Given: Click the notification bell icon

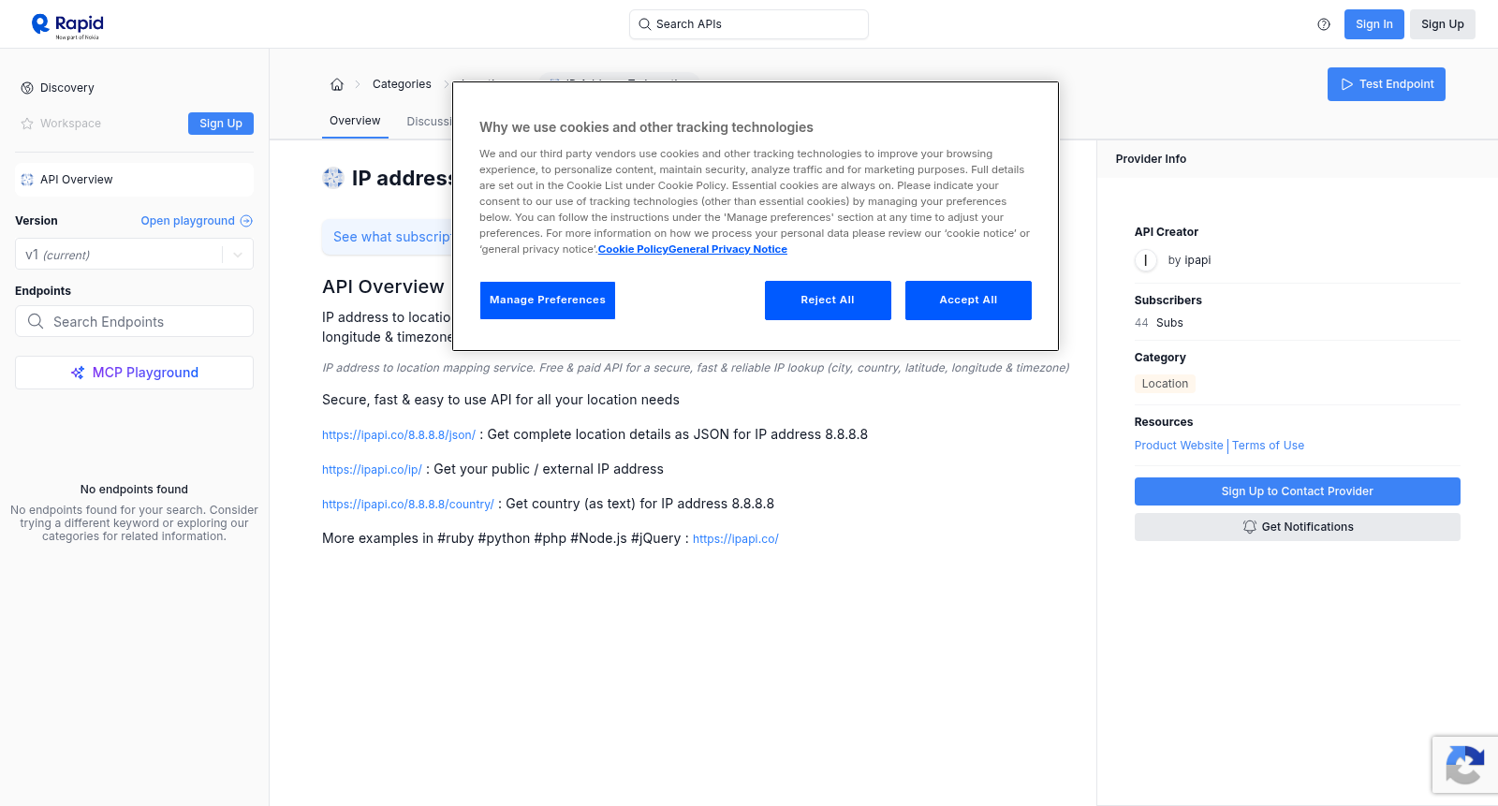Looking at the screenshot, I should [x=1249, y=527].
